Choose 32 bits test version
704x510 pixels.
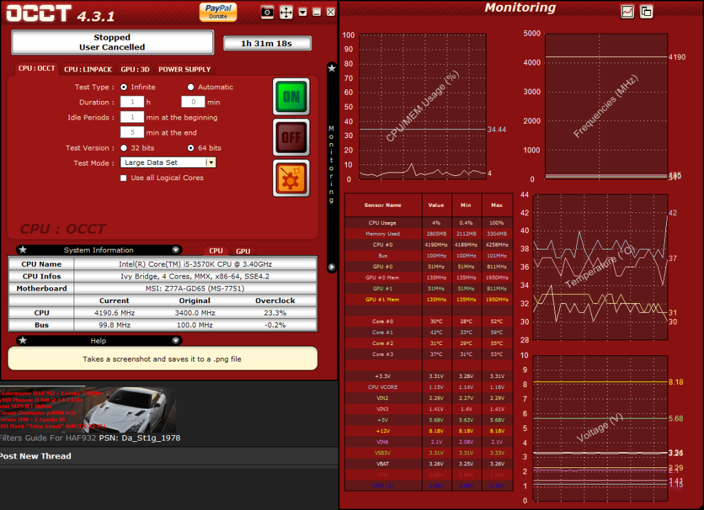coord(123,148)
